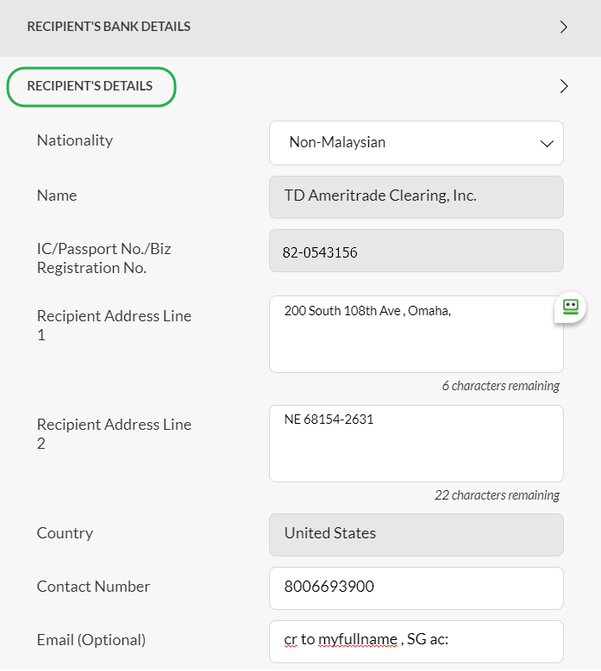Expand Recipient's Bank Details chevron arrow

coord(564,27)
